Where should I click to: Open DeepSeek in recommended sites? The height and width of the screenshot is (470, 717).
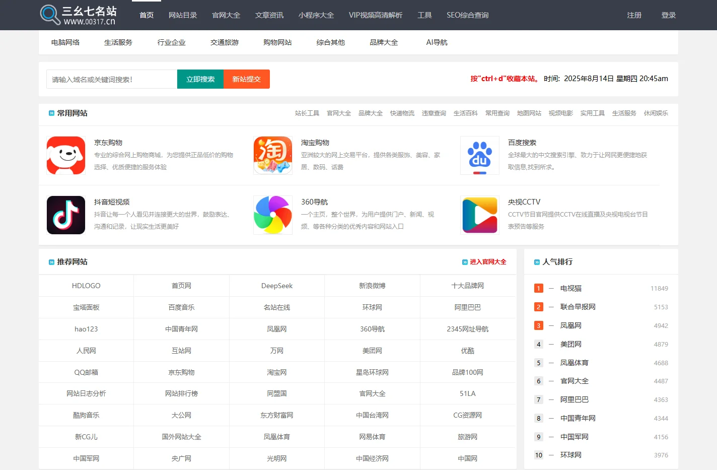tap(277, 286)
